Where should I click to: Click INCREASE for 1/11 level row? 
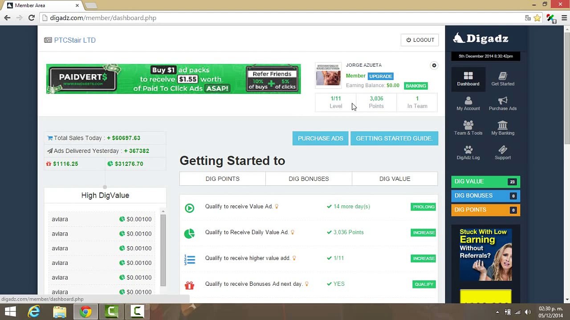(x=423, y=258)
